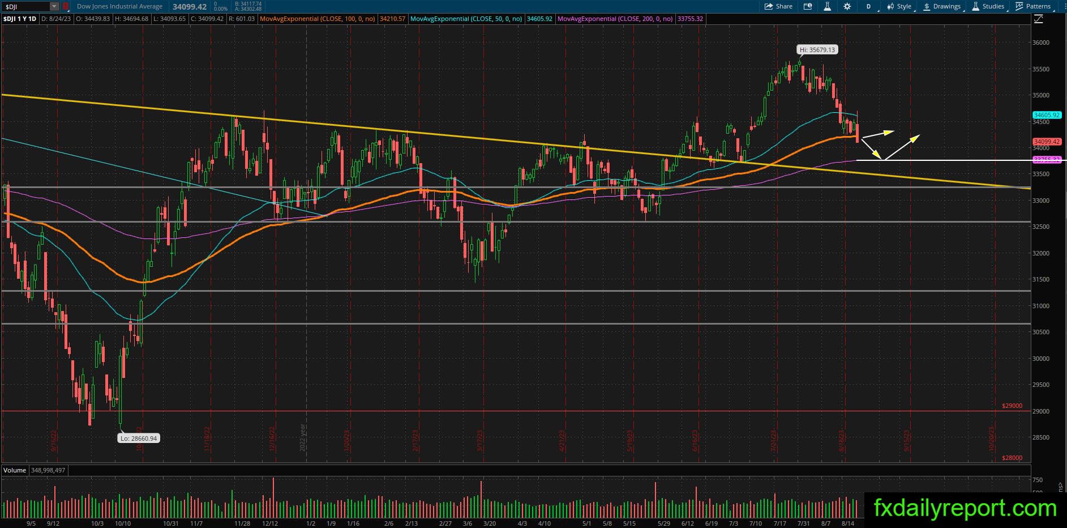Image resolution: width=1067 pixels, height=528 pixels.
Task: Click the last price 34099.42 in header
Action: pos(190,6)
